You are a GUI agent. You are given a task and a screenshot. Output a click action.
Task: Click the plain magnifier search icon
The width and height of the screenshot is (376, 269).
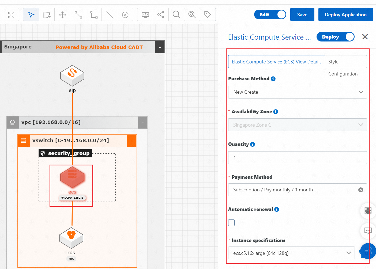[x=176, y=15]
